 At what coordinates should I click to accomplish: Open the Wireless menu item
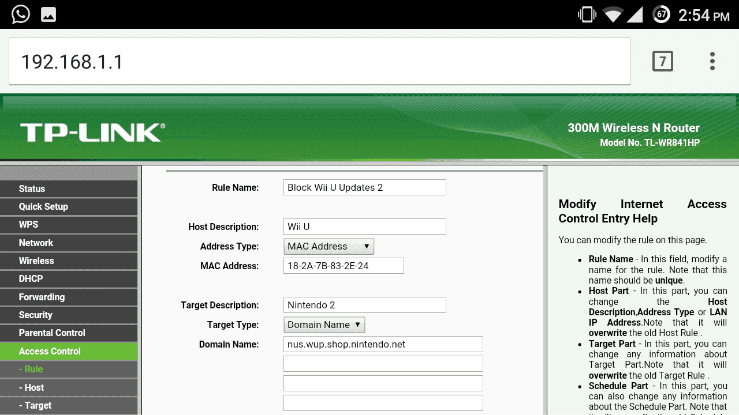click(69, 261)
